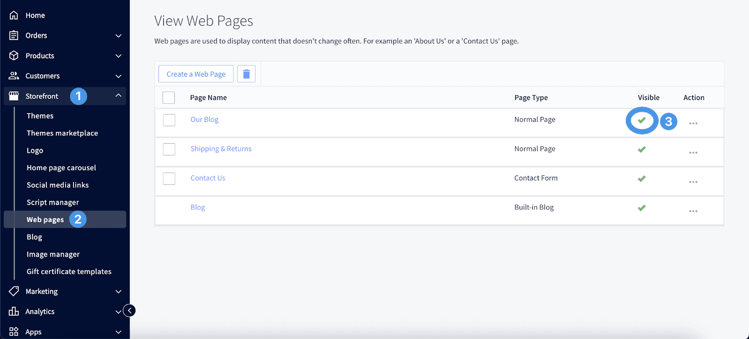Open the Shipping & Returns page link
The width and height of the screenshot is (749, 339).
point(221,149)
